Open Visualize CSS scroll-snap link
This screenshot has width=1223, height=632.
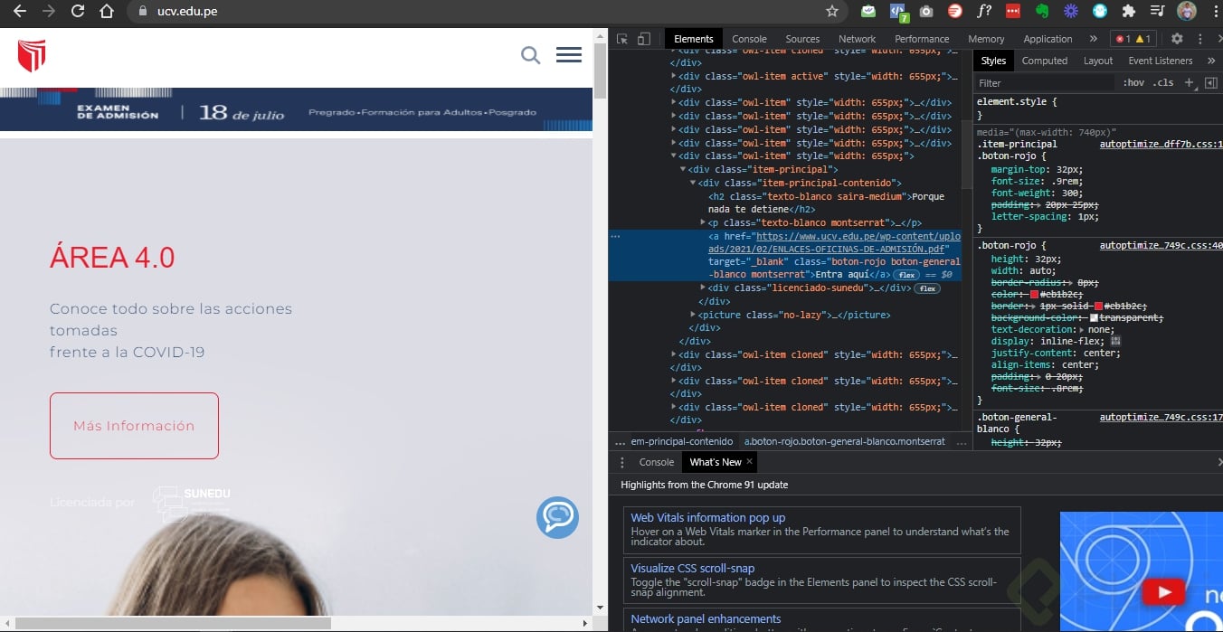(692, 569)
